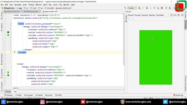
Task: Switch to the Design editor tab
Action: click(x=8, y=92)
